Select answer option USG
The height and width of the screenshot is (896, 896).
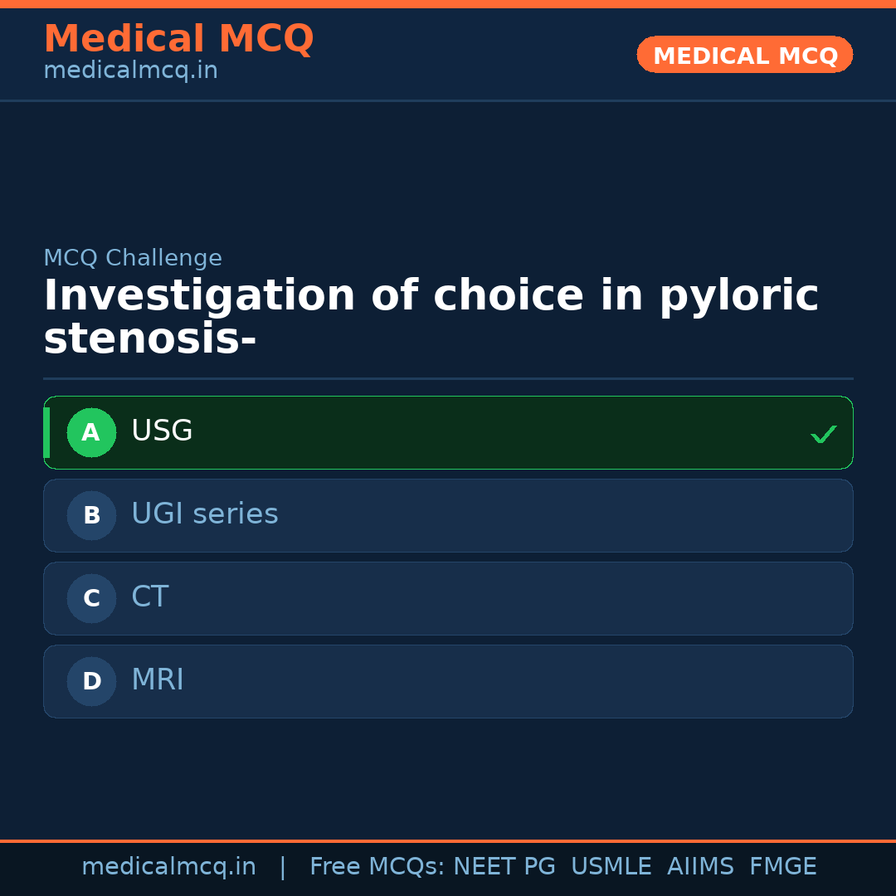(448, 432)
